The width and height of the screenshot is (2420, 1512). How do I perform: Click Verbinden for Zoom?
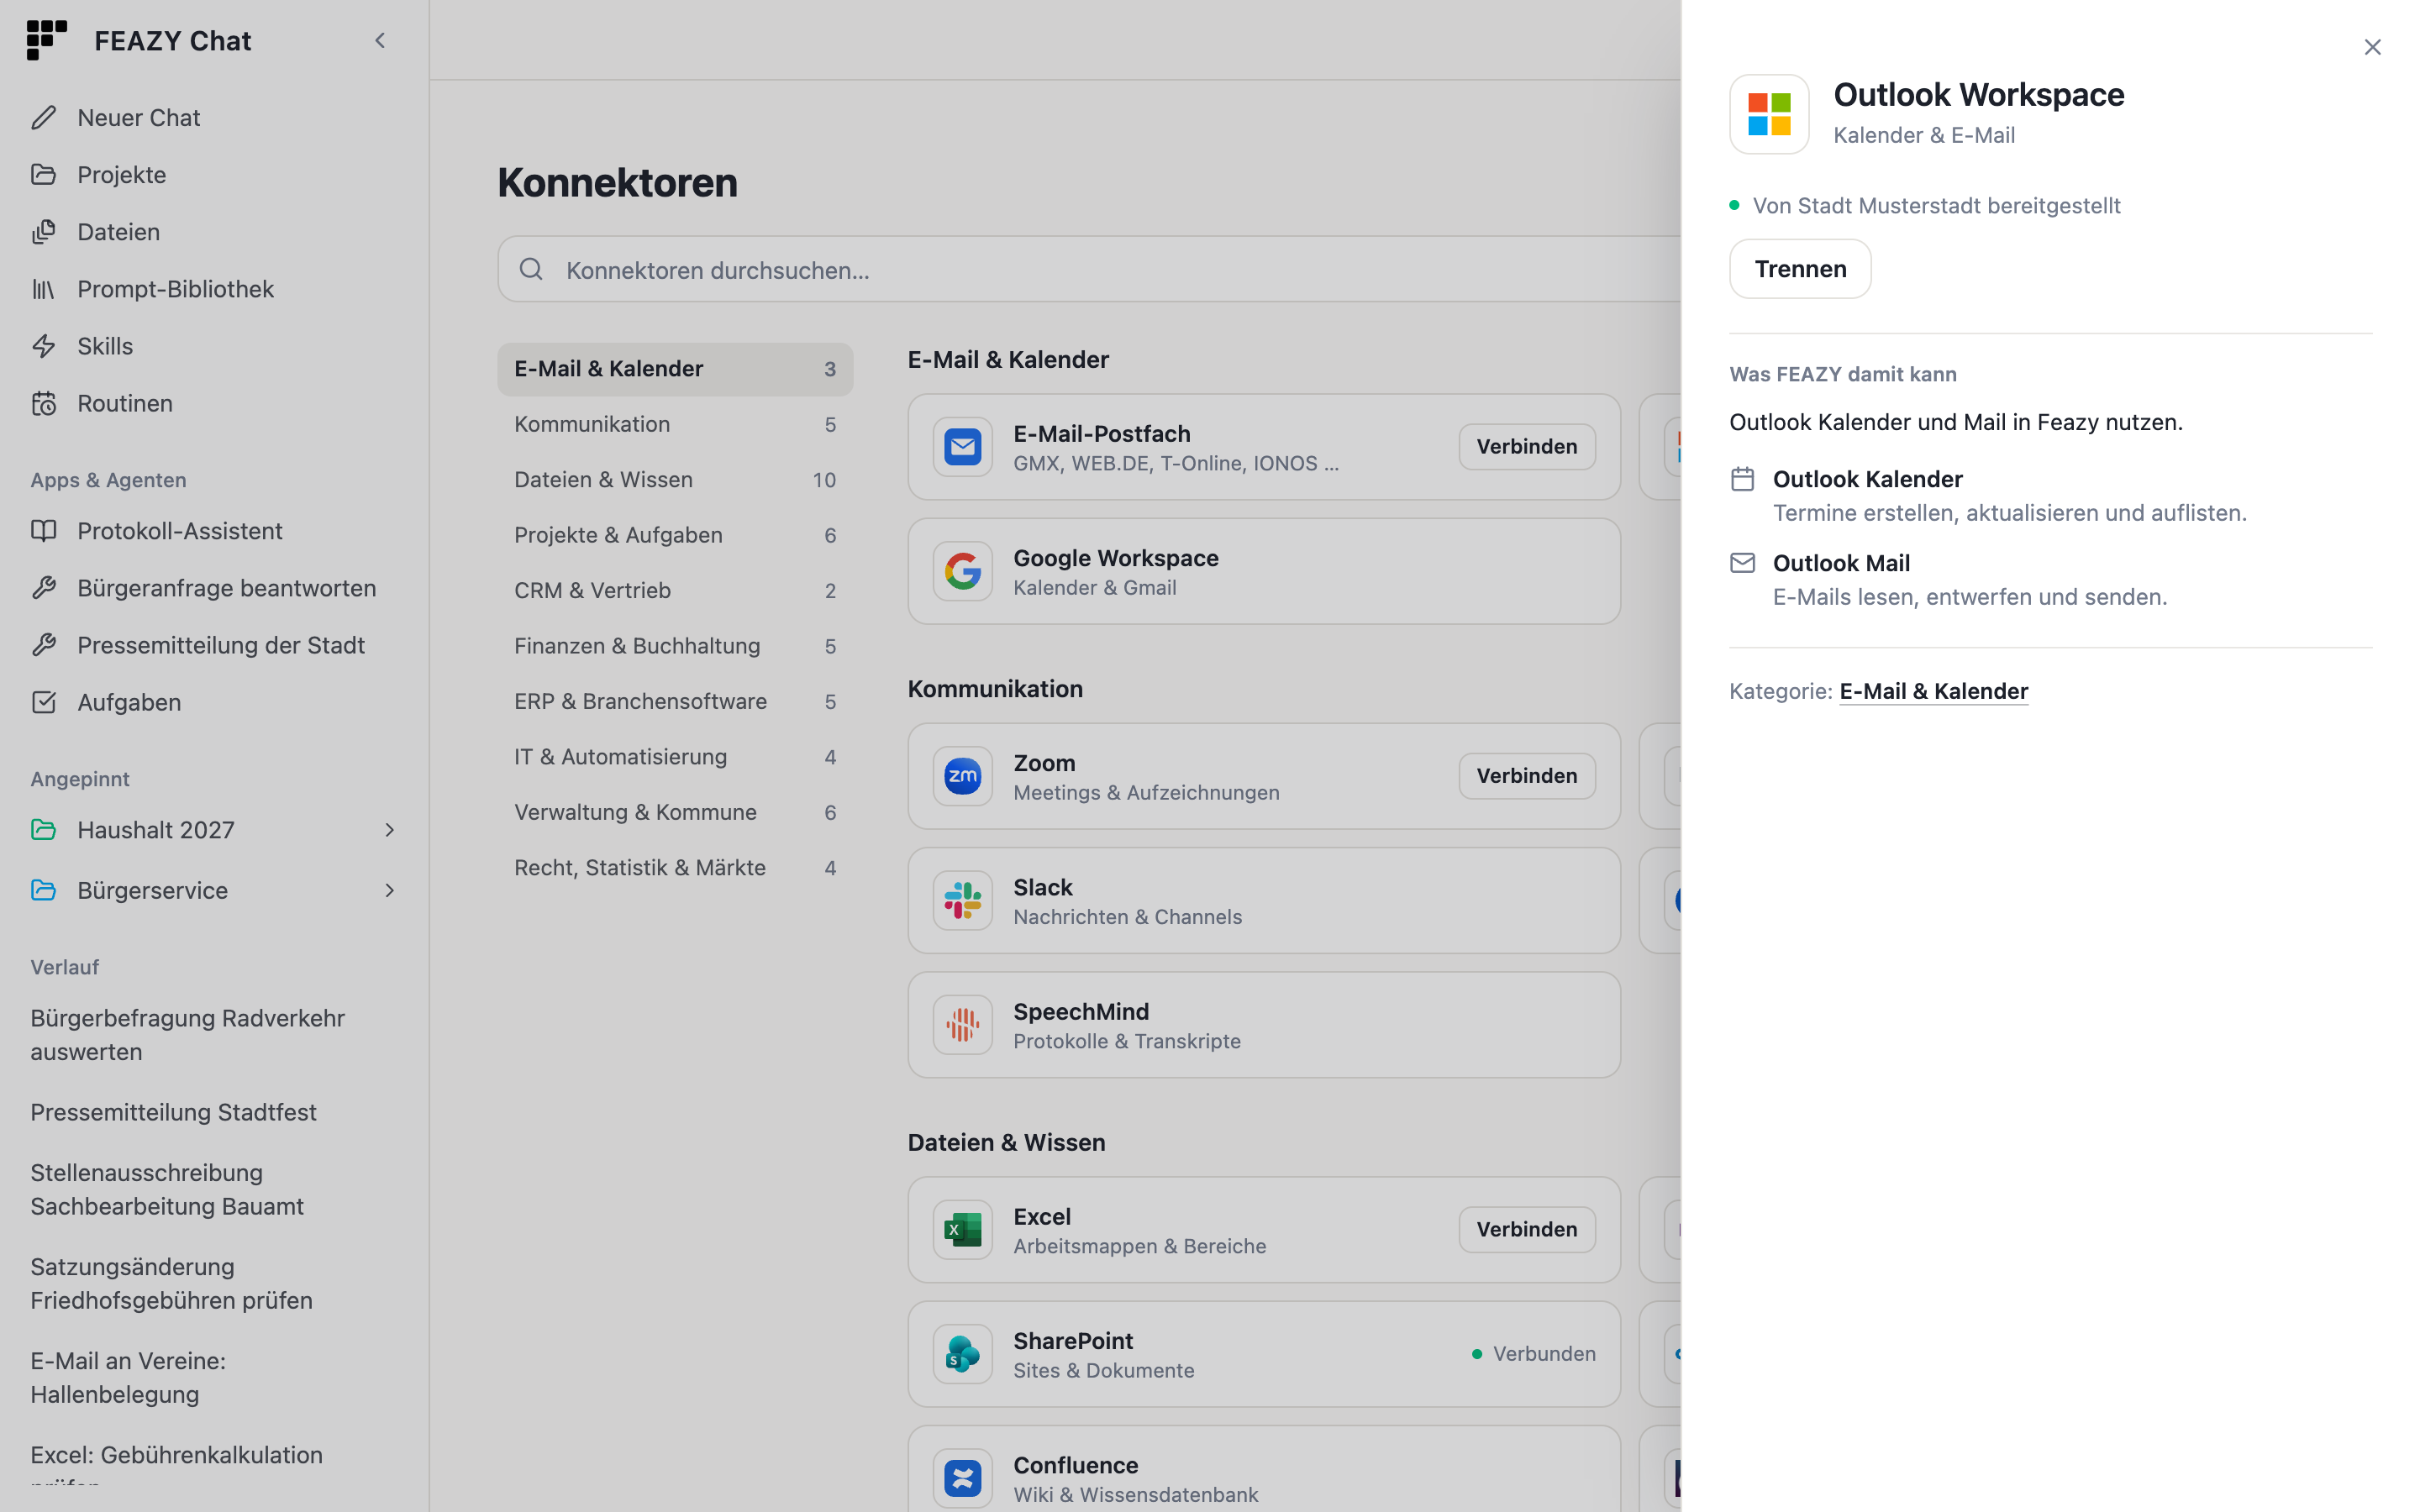point(1526,776)
